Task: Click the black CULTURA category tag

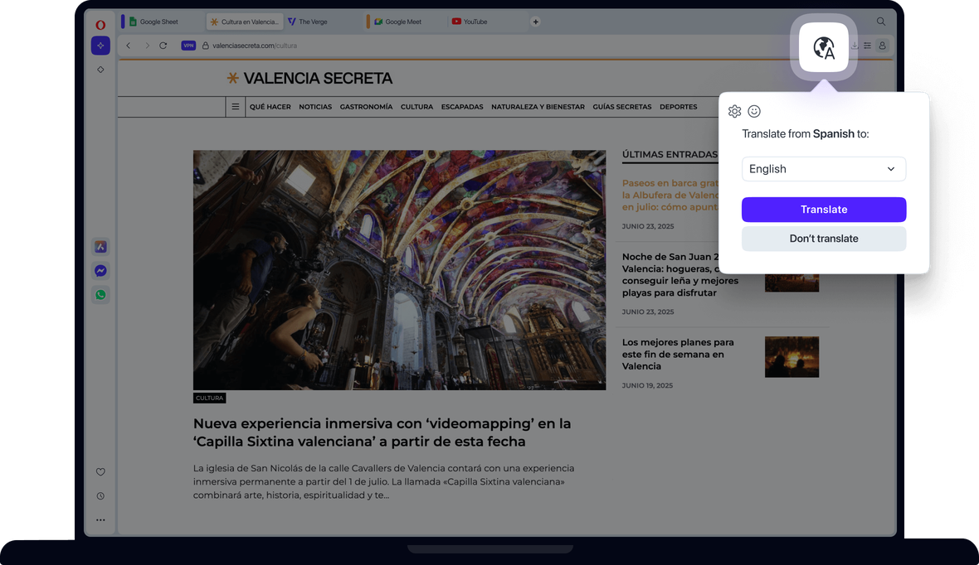Action: pos(209,398)
